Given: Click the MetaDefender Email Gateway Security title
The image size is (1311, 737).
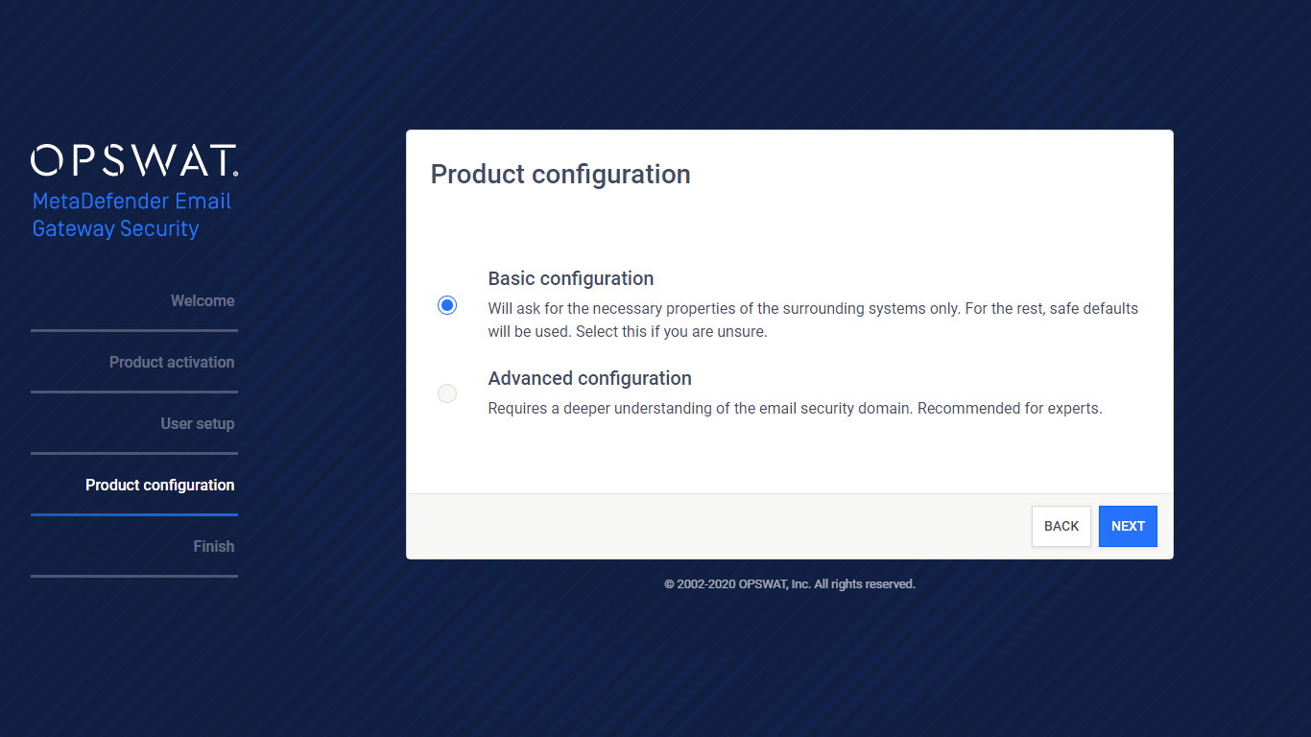Looking at the screenshot, I should pyautogui.click(x=132, y=215).
